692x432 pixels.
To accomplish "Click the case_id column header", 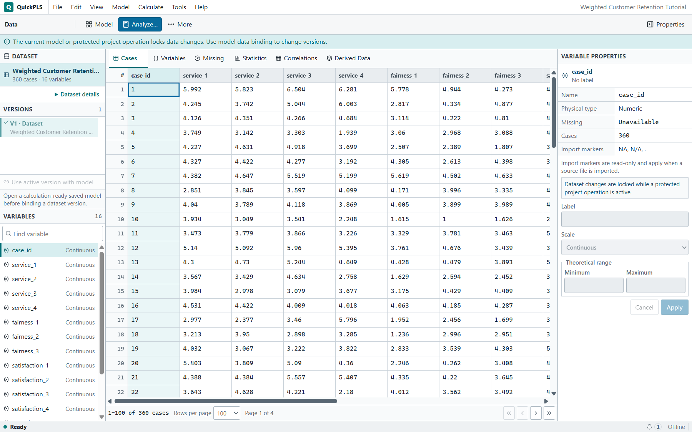I will (x=153, y=75).
